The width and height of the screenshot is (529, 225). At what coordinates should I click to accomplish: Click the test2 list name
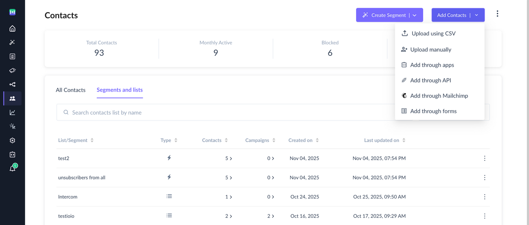[x=63, y=158]
